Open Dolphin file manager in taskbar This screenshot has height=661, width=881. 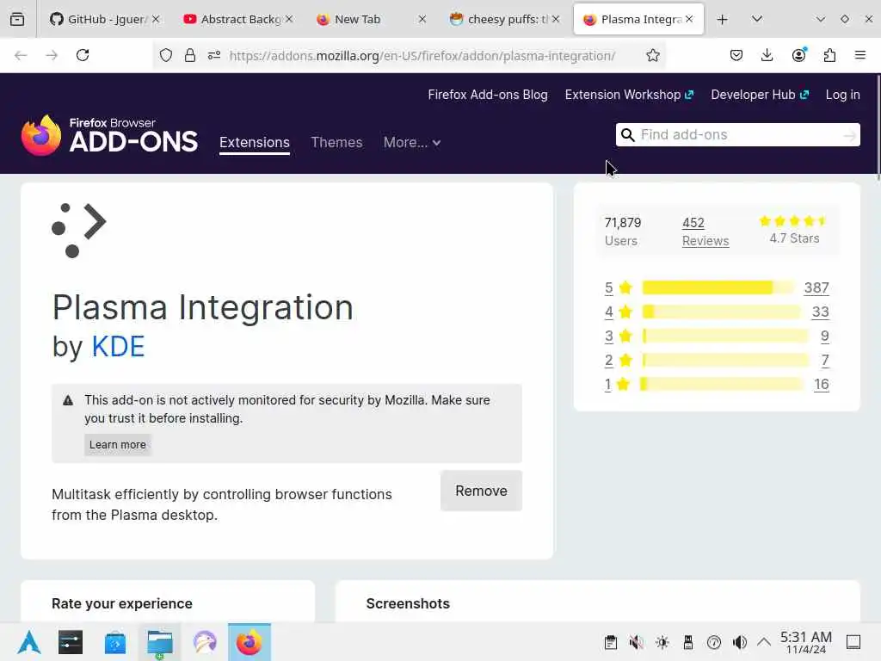pos(159,642)
